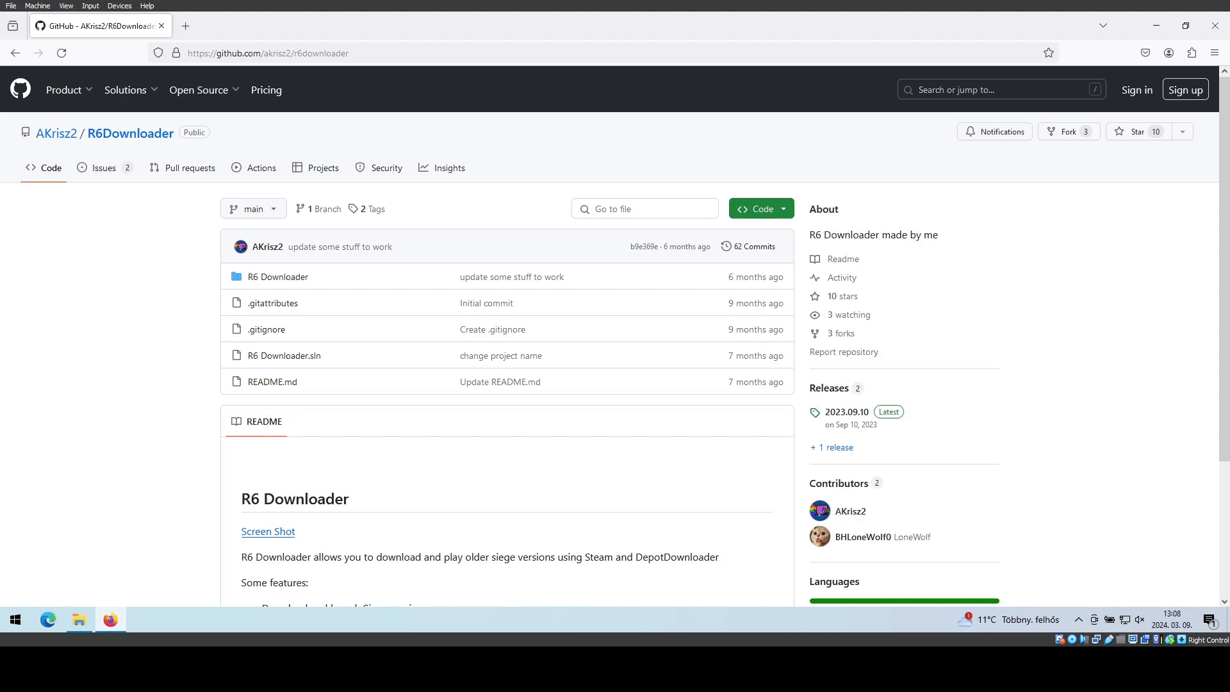Open the Pricing link
Viewport: 1230px width, 692px height.
pyautogui.click(x=266, y=90)
